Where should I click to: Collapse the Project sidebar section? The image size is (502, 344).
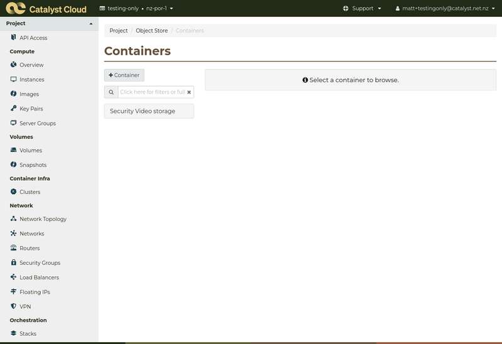pos(50,23)
